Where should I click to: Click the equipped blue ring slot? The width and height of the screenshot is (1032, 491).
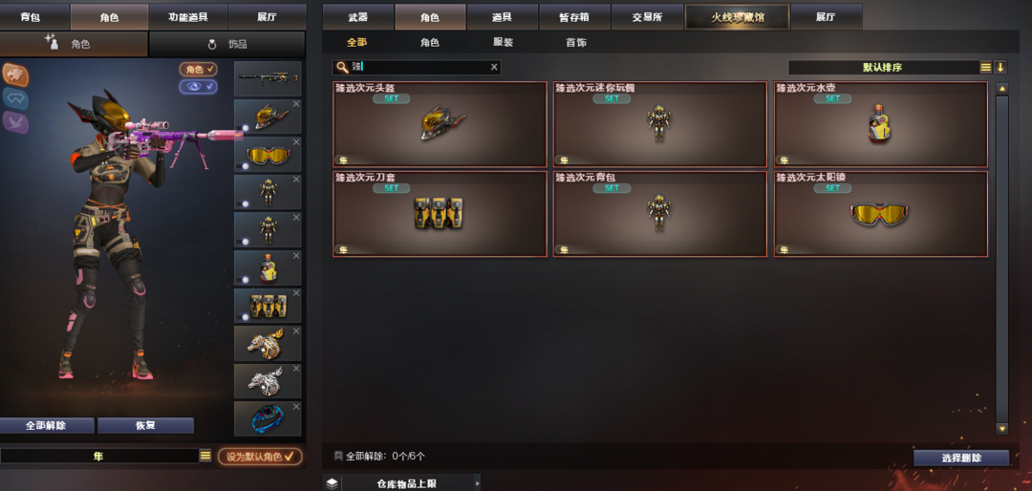pos(268,418)
